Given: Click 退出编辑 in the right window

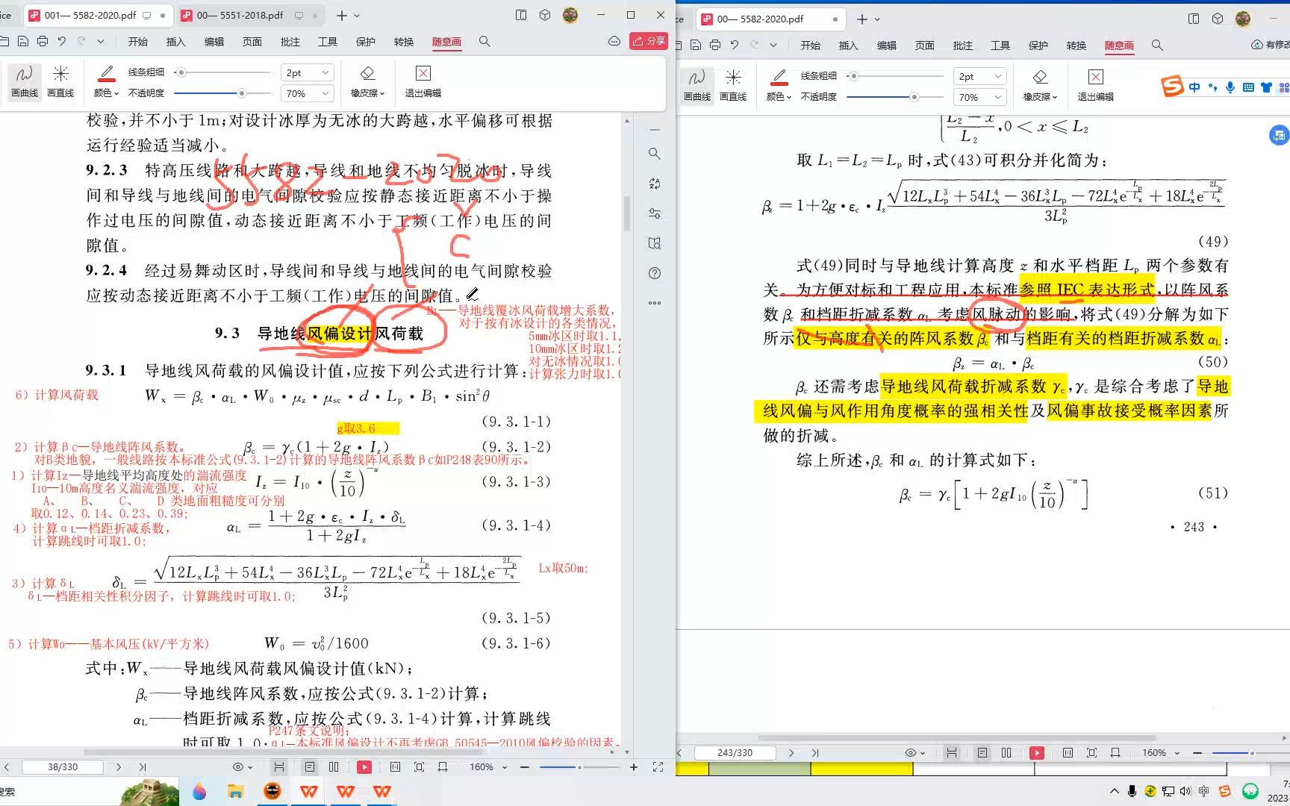Looking at the screenshot, I should pyautogui.click(x=1095, y=85).
